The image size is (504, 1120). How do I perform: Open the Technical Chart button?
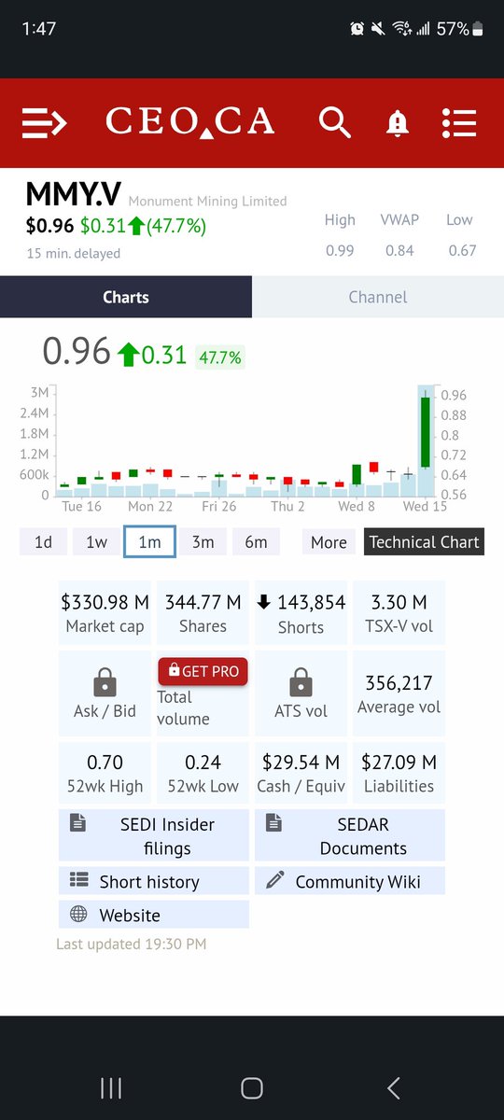click(424, 542)
